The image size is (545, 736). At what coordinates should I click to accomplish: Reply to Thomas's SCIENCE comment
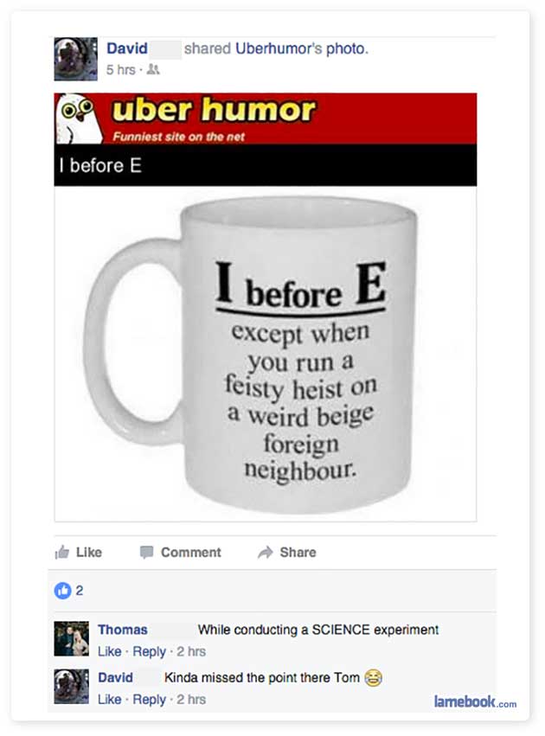pos(150,651)
